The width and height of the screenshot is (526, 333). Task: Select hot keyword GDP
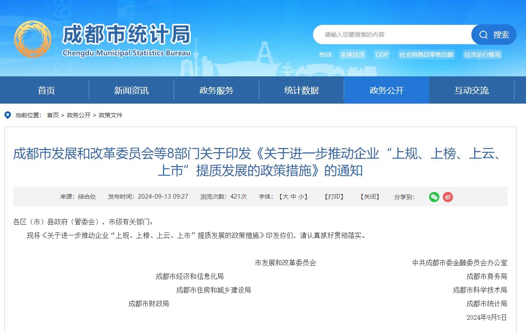click(382, 55)
